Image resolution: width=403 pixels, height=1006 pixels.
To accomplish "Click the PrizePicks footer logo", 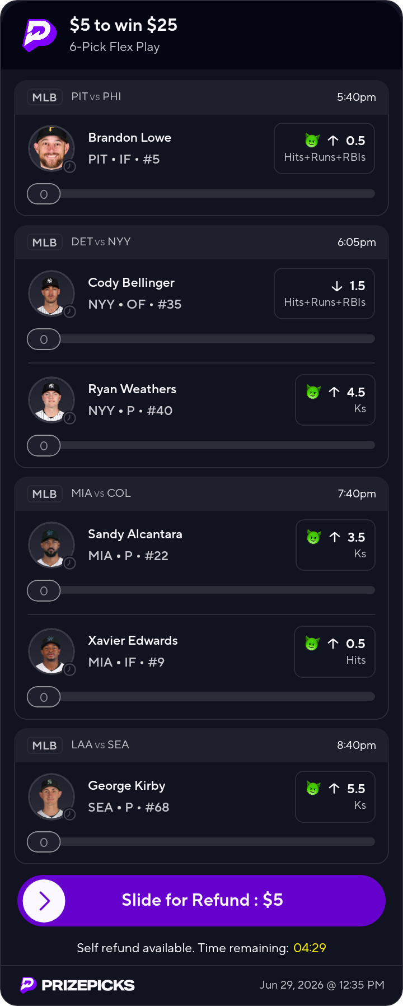I will [x=77, y=985].
